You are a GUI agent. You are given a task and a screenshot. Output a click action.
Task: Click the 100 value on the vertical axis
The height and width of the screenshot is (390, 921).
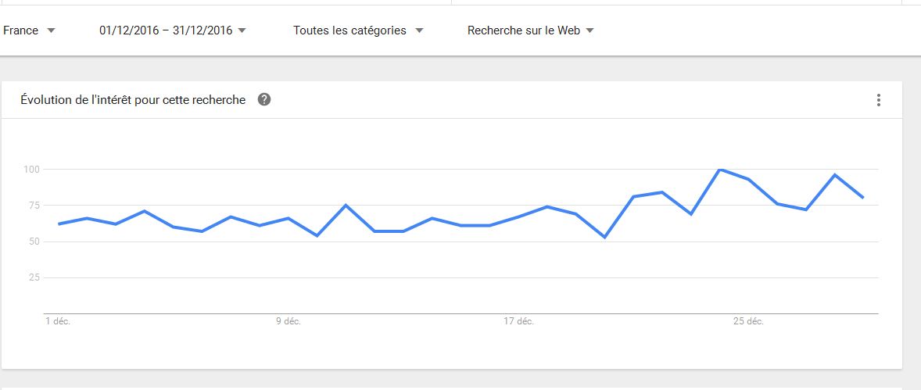(31, 170)
